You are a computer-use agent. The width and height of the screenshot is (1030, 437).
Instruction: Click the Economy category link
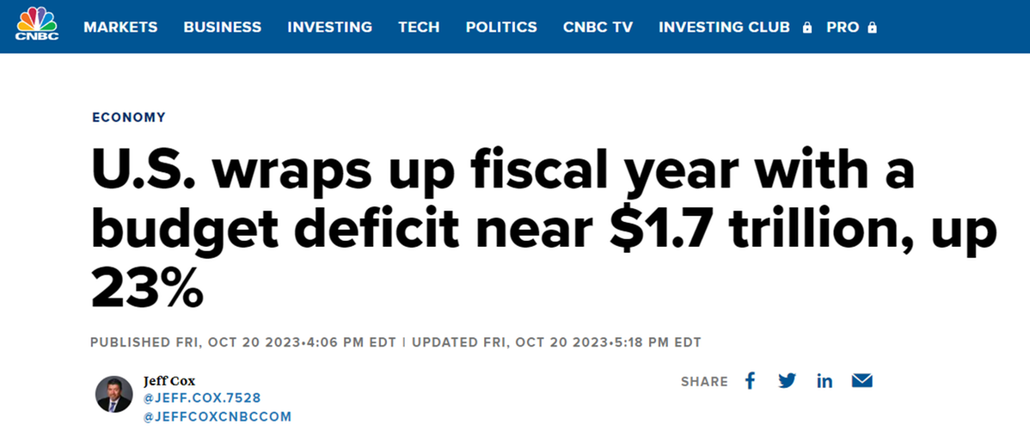[x=129, y=117]
